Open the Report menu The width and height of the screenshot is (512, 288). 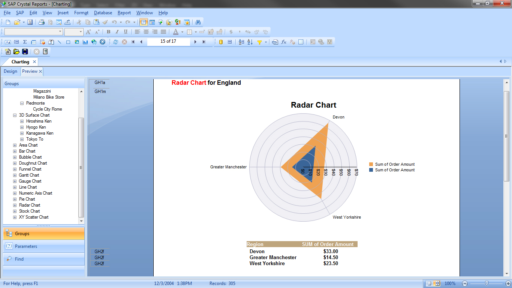pyautogui.click(x=124, y=13)
